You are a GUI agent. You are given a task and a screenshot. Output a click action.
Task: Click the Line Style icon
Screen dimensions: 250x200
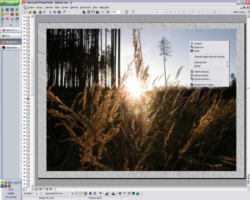click(x=120, y=193)
